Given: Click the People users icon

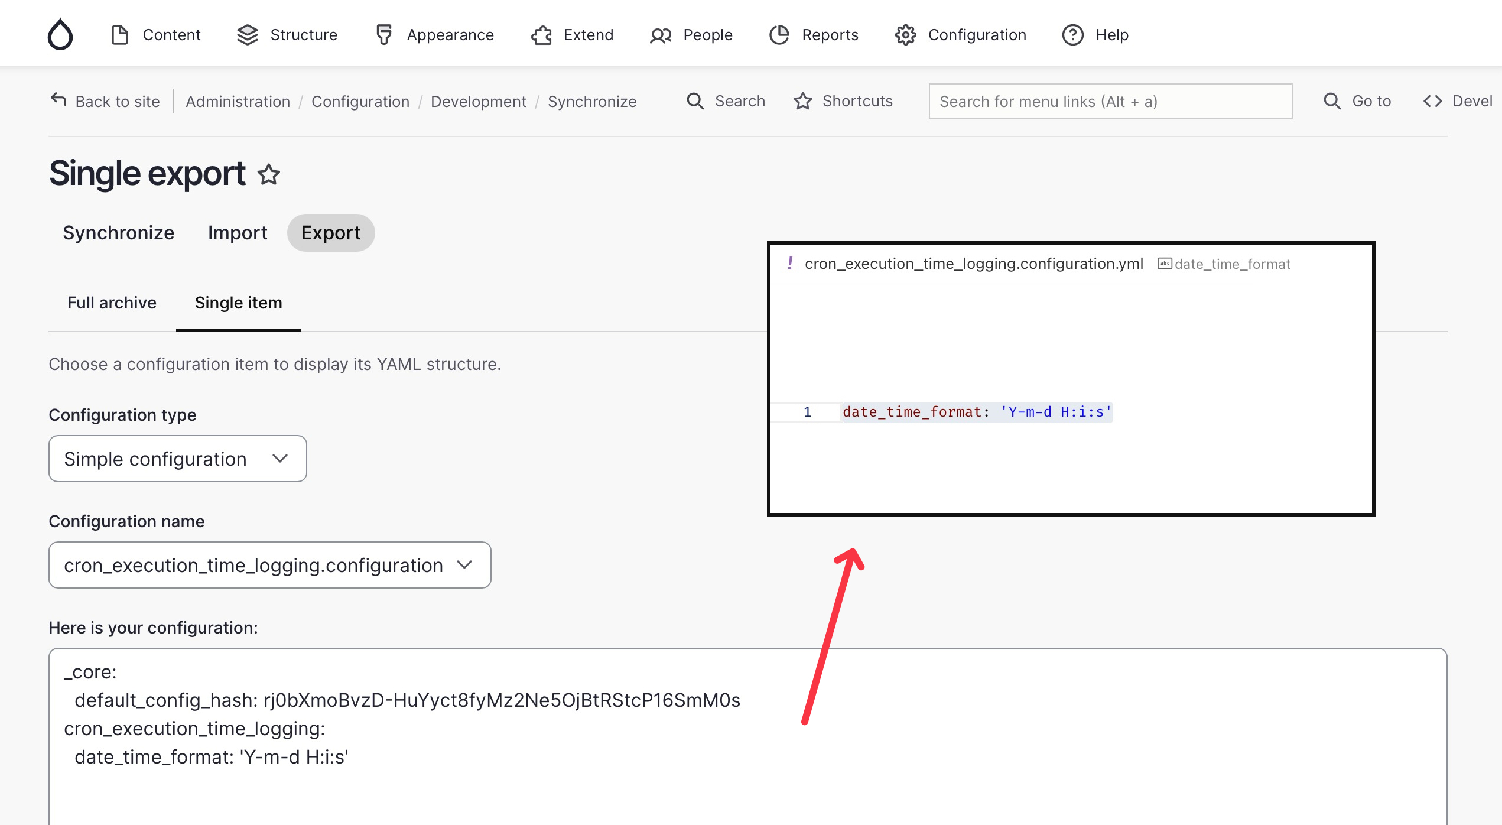Looking at the screenshot, I should click(x=661, y=35).
